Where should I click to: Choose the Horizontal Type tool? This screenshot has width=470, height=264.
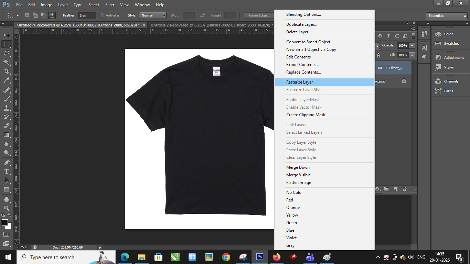7,171
